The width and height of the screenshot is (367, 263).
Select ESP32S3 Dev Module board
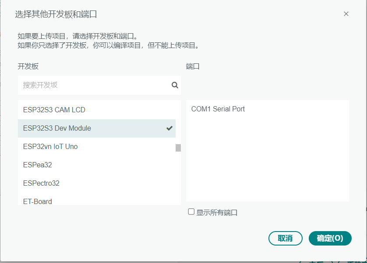click(97, 128)
